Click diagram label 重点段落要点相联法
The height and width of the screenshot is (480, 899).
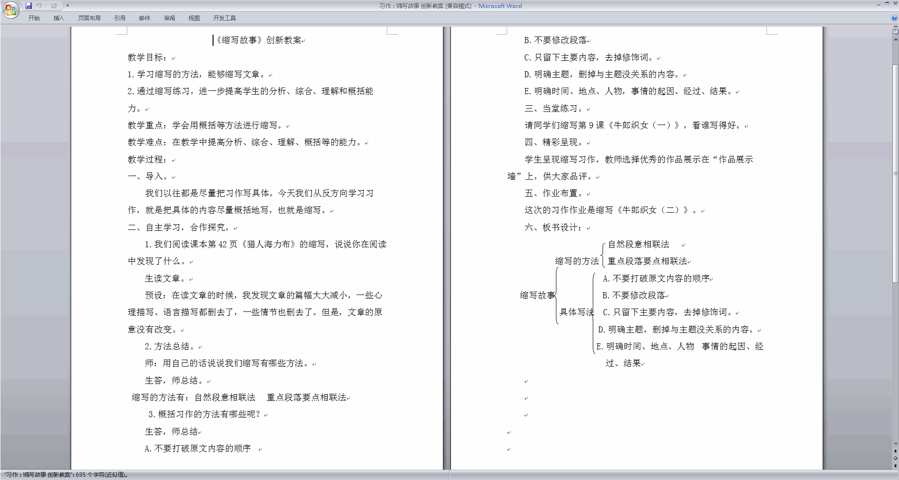click(648, 261)
